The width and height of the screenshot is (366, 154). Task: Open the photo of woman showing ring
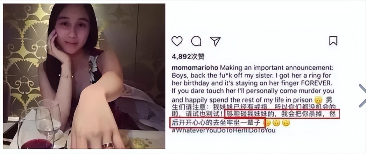coord(84,76)
